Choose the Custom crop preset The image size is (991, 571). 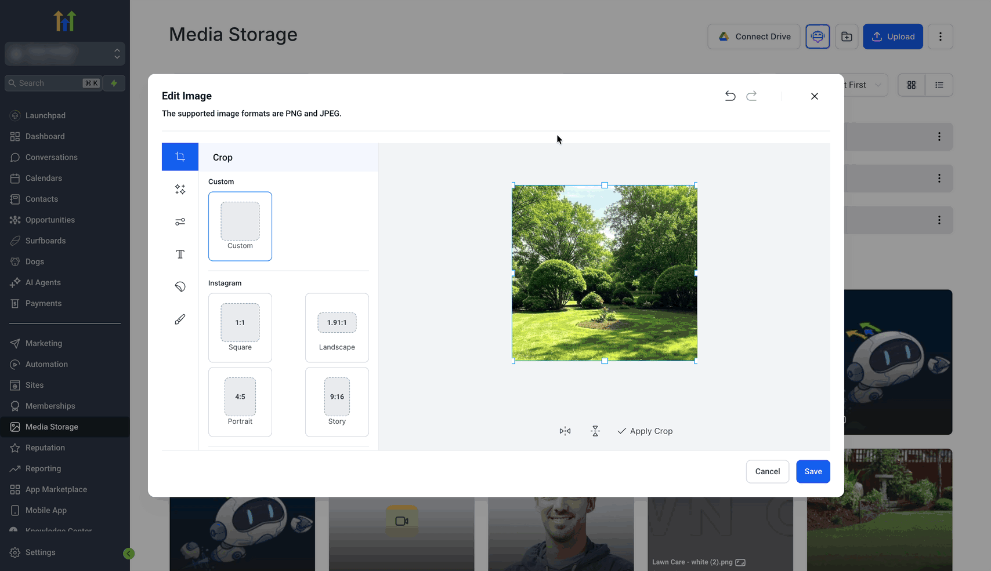(x=240, y=227)
